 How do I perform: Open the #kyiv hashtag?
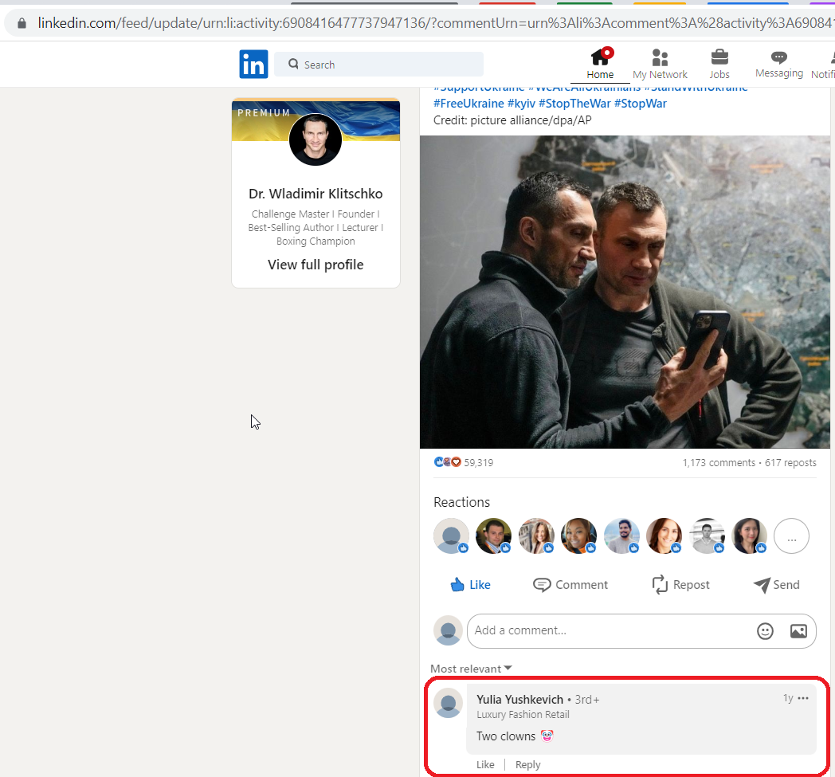(x=521, y=104)
